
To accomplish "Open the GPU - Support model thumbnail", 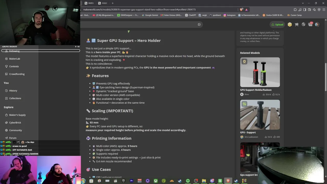I will point(260,114).
